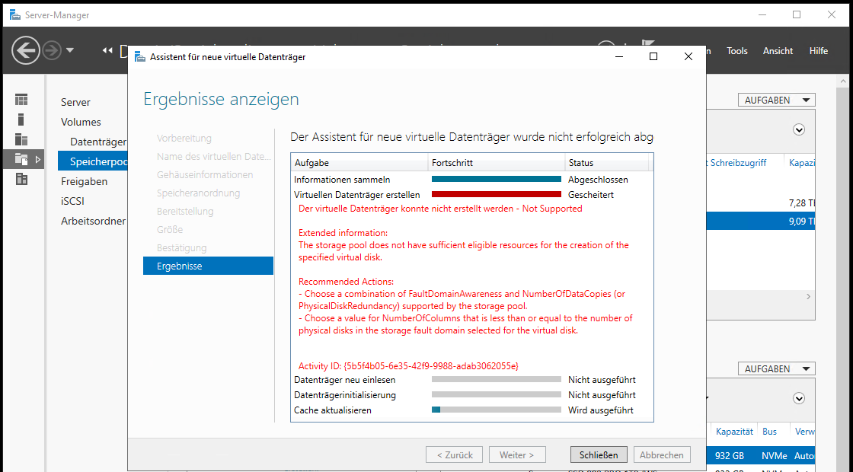Click the Informationen sammeln progress bar
This screenshot has width=853, height=472.
(x=496, y=179)
